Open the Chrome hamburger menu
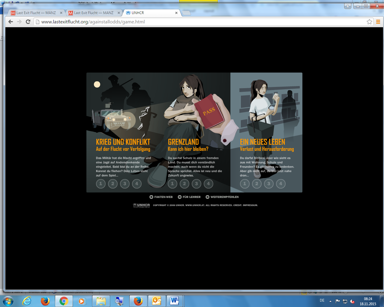Image resolution: width=384 pixels, height=307 pixels. tap(378, 22)
